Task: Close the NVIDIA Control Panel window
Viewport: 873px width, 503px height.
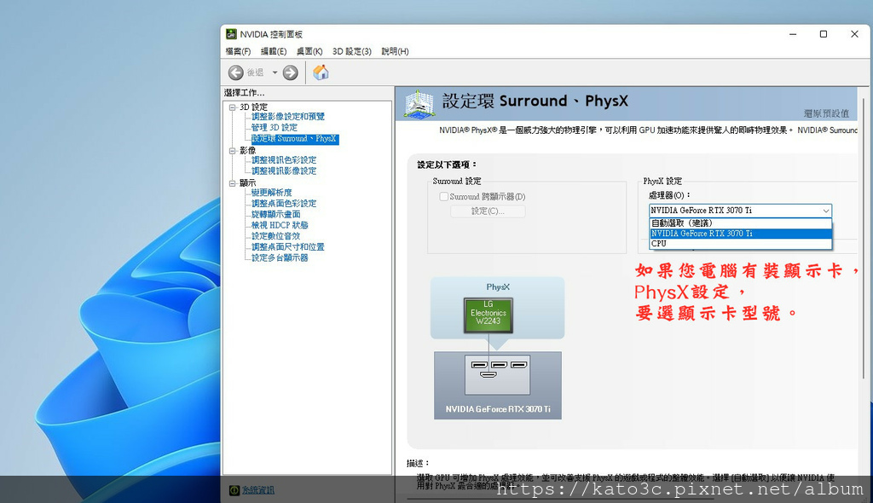Action: 854,34
